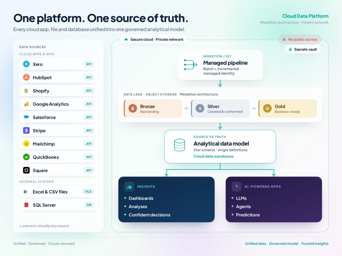Screen dimensions: 342x256
Task: Click the AI-powered apps sparkle icon
Action: tap(236, 187)
